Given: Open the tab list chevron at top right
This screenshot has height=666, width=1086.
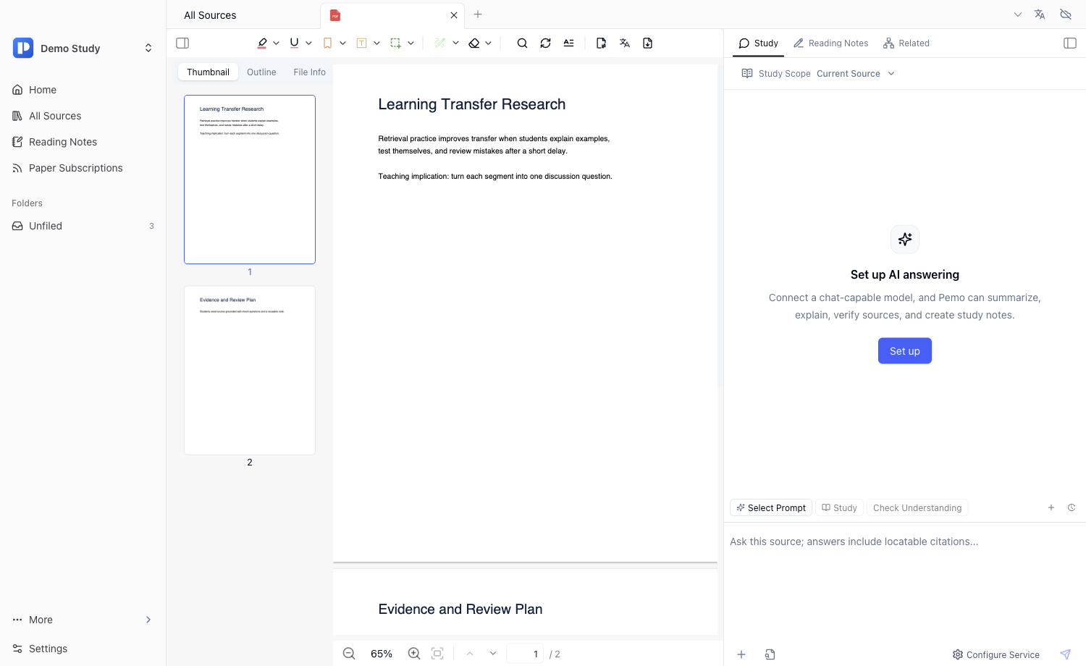Looking at the screenshot, I should [x=1018, y=14].
